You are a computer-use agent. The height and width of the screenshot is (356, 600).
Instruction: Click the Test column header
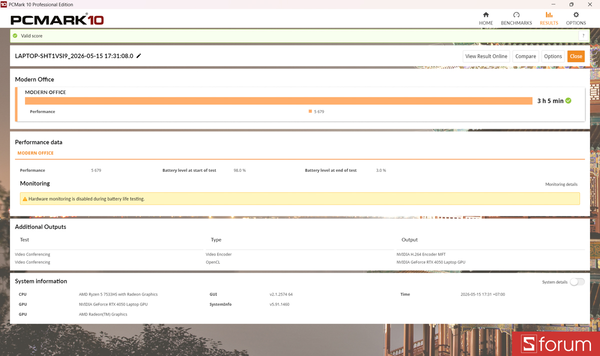(x=24, y=240)
